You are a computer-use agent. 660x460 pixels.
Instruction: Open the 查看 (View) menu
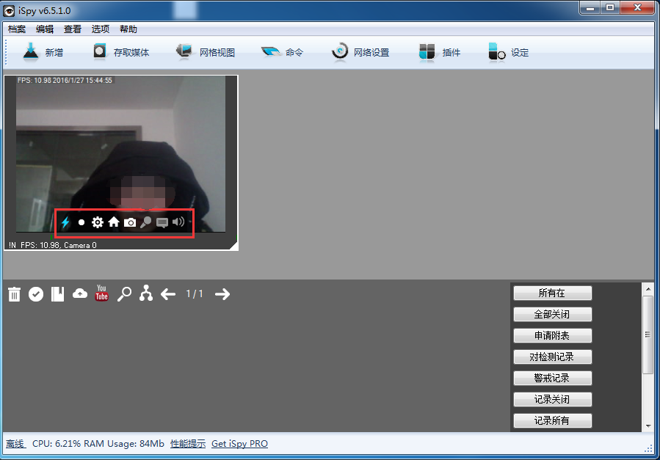coord(73,29)
